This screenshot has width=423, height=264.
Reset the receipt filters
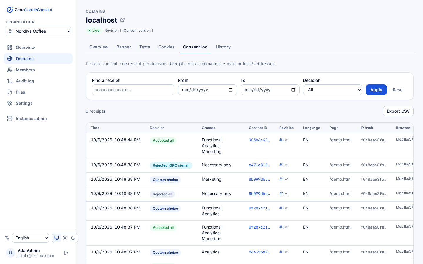[398, 90]
